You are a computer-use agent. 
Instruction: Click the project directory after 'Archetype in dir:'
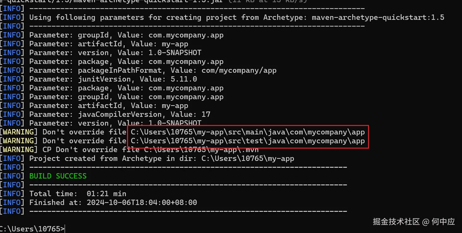248,158
